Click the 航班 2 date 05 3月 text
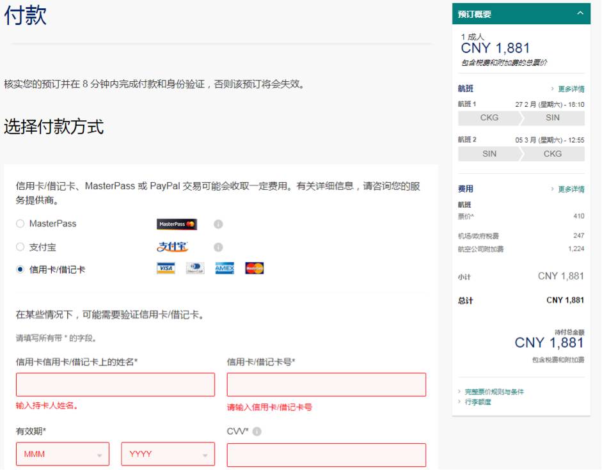The image size is (602, 470). coord(550,140)
